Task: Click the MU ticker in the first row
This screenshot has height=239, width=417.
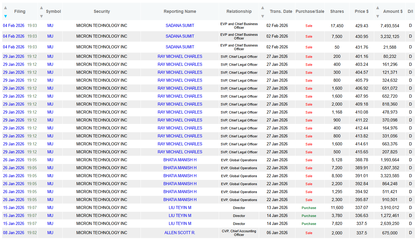Action: [x=50, y=25]
